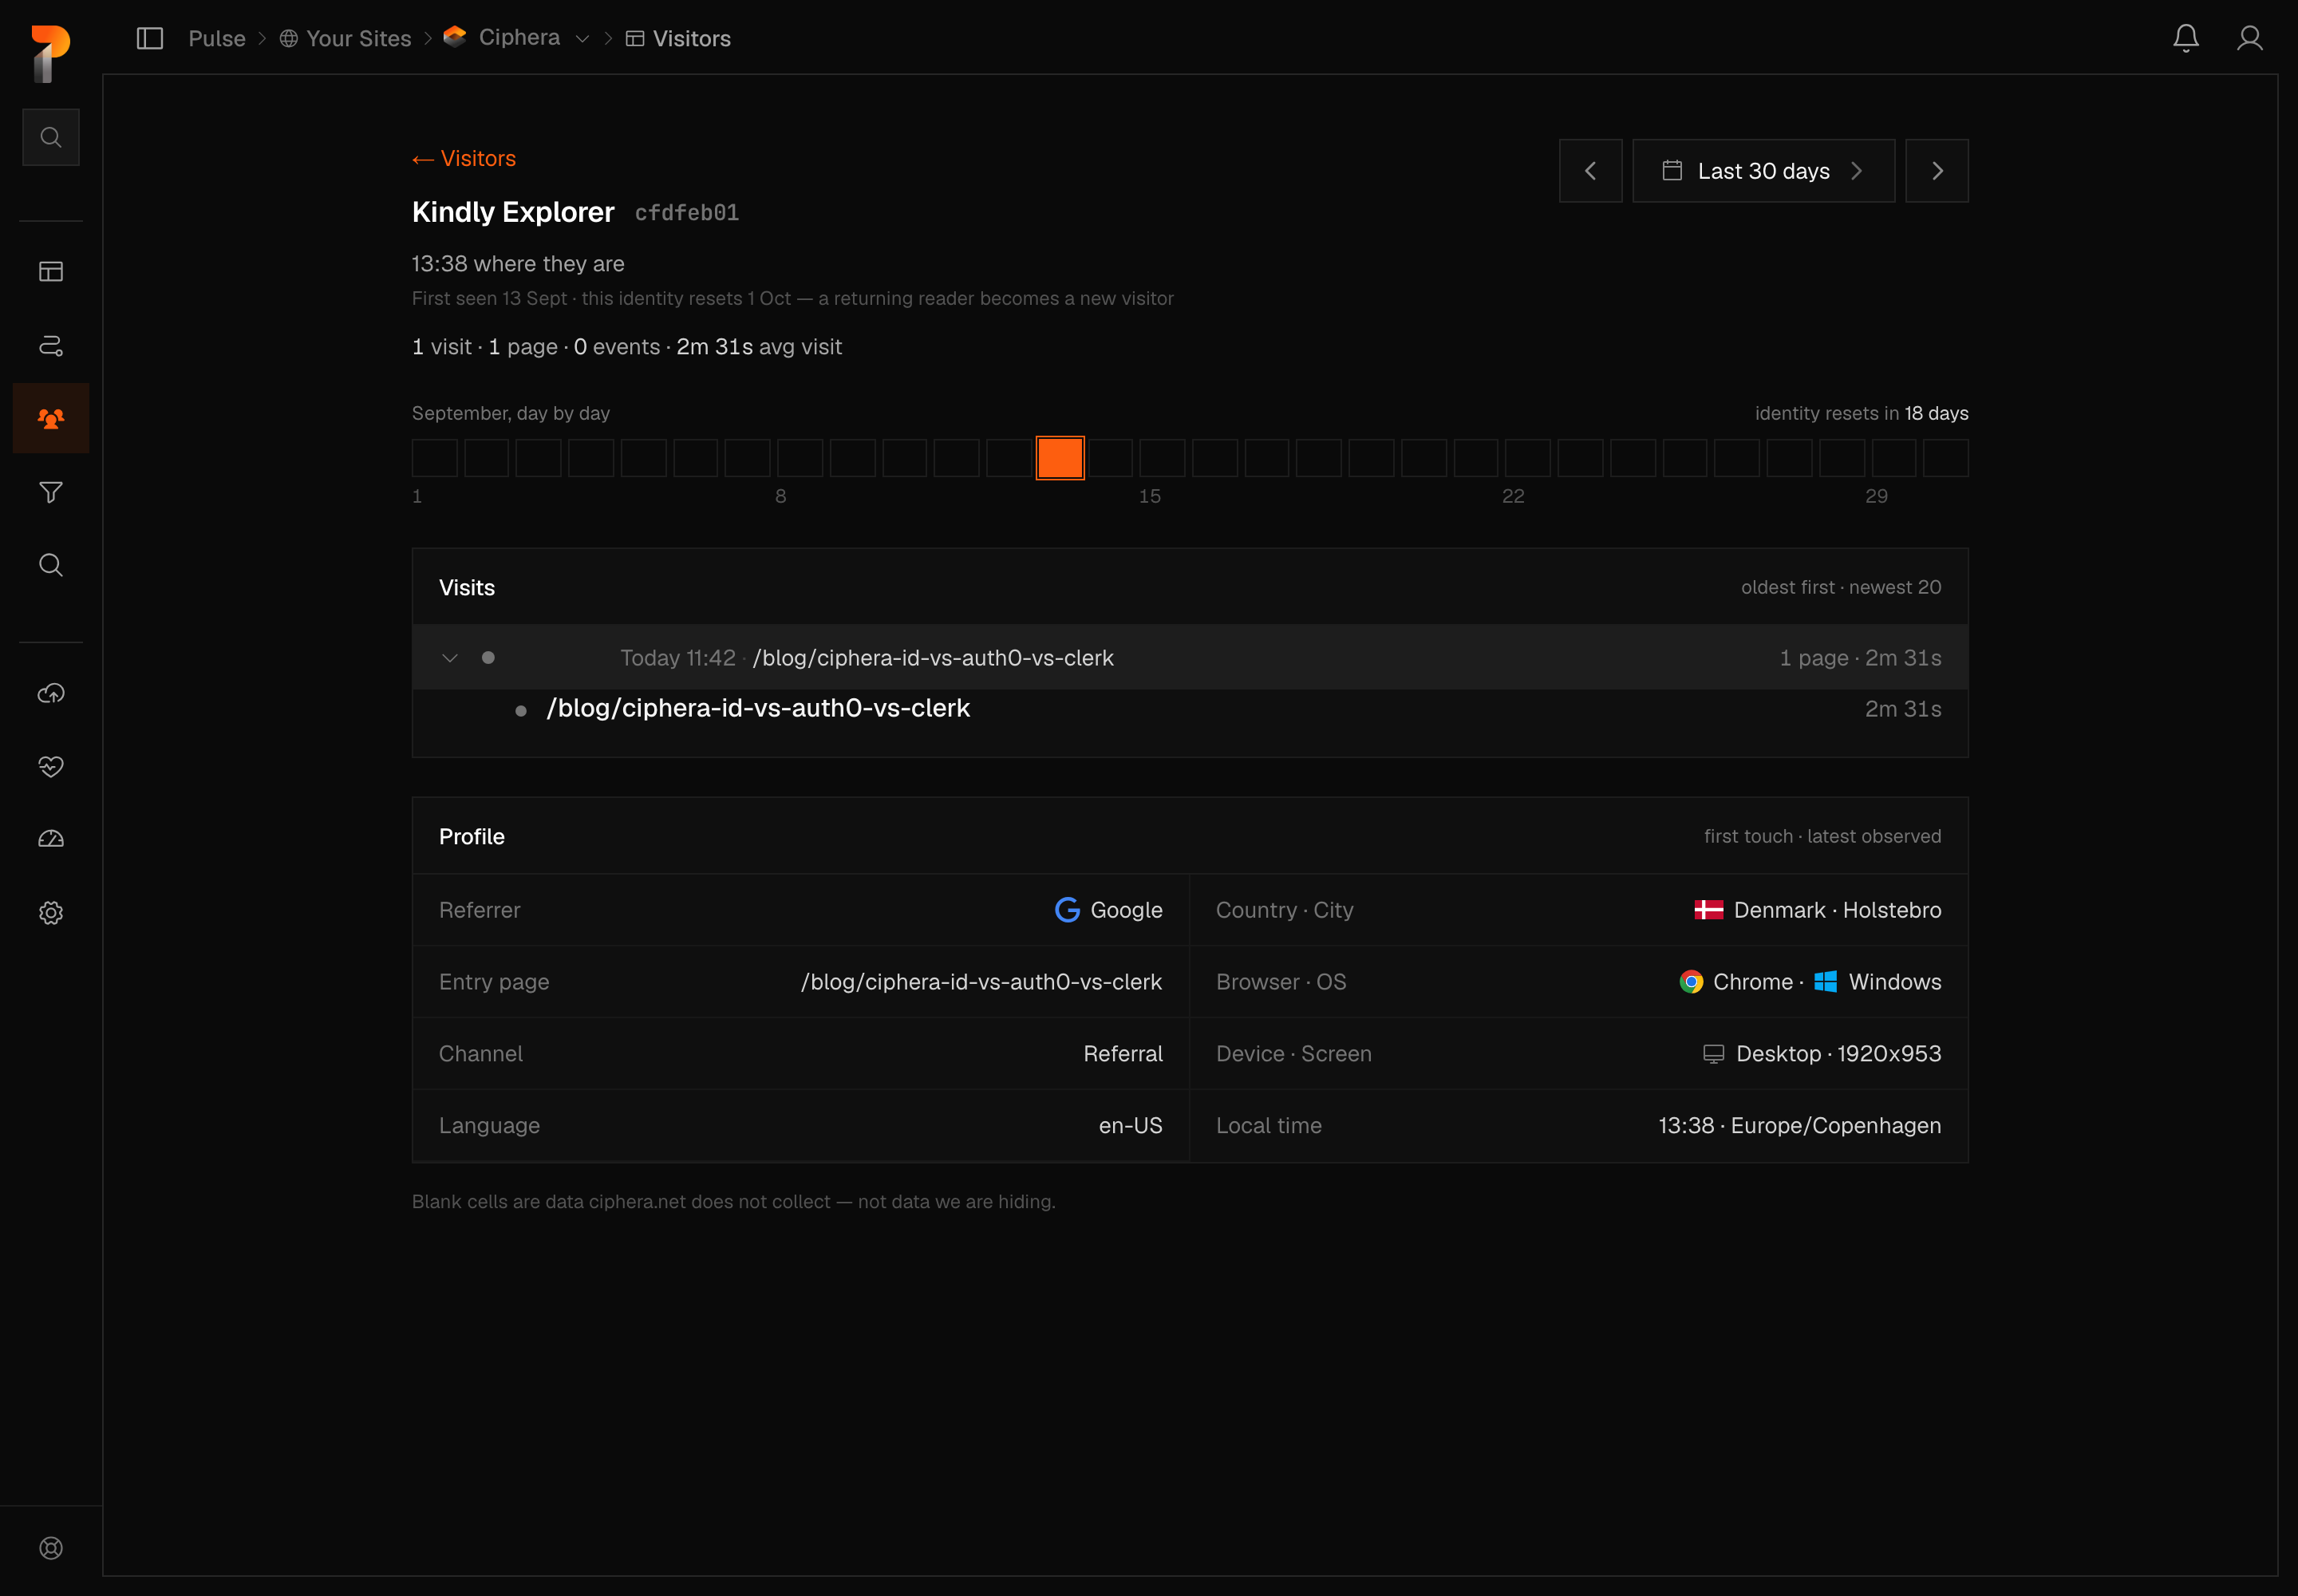This screenshot has width=2298, height=1596.
Task: Click the 13:38 · Europe/Copenhagen value
Action: [x=1800, y=1126]
